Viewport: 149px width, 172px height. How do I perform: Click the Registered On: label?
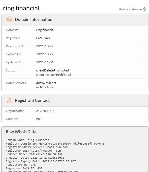coord(17,46)
